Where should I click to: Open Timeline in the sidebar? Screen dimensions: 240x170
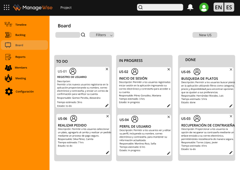[x=21, y=25]
